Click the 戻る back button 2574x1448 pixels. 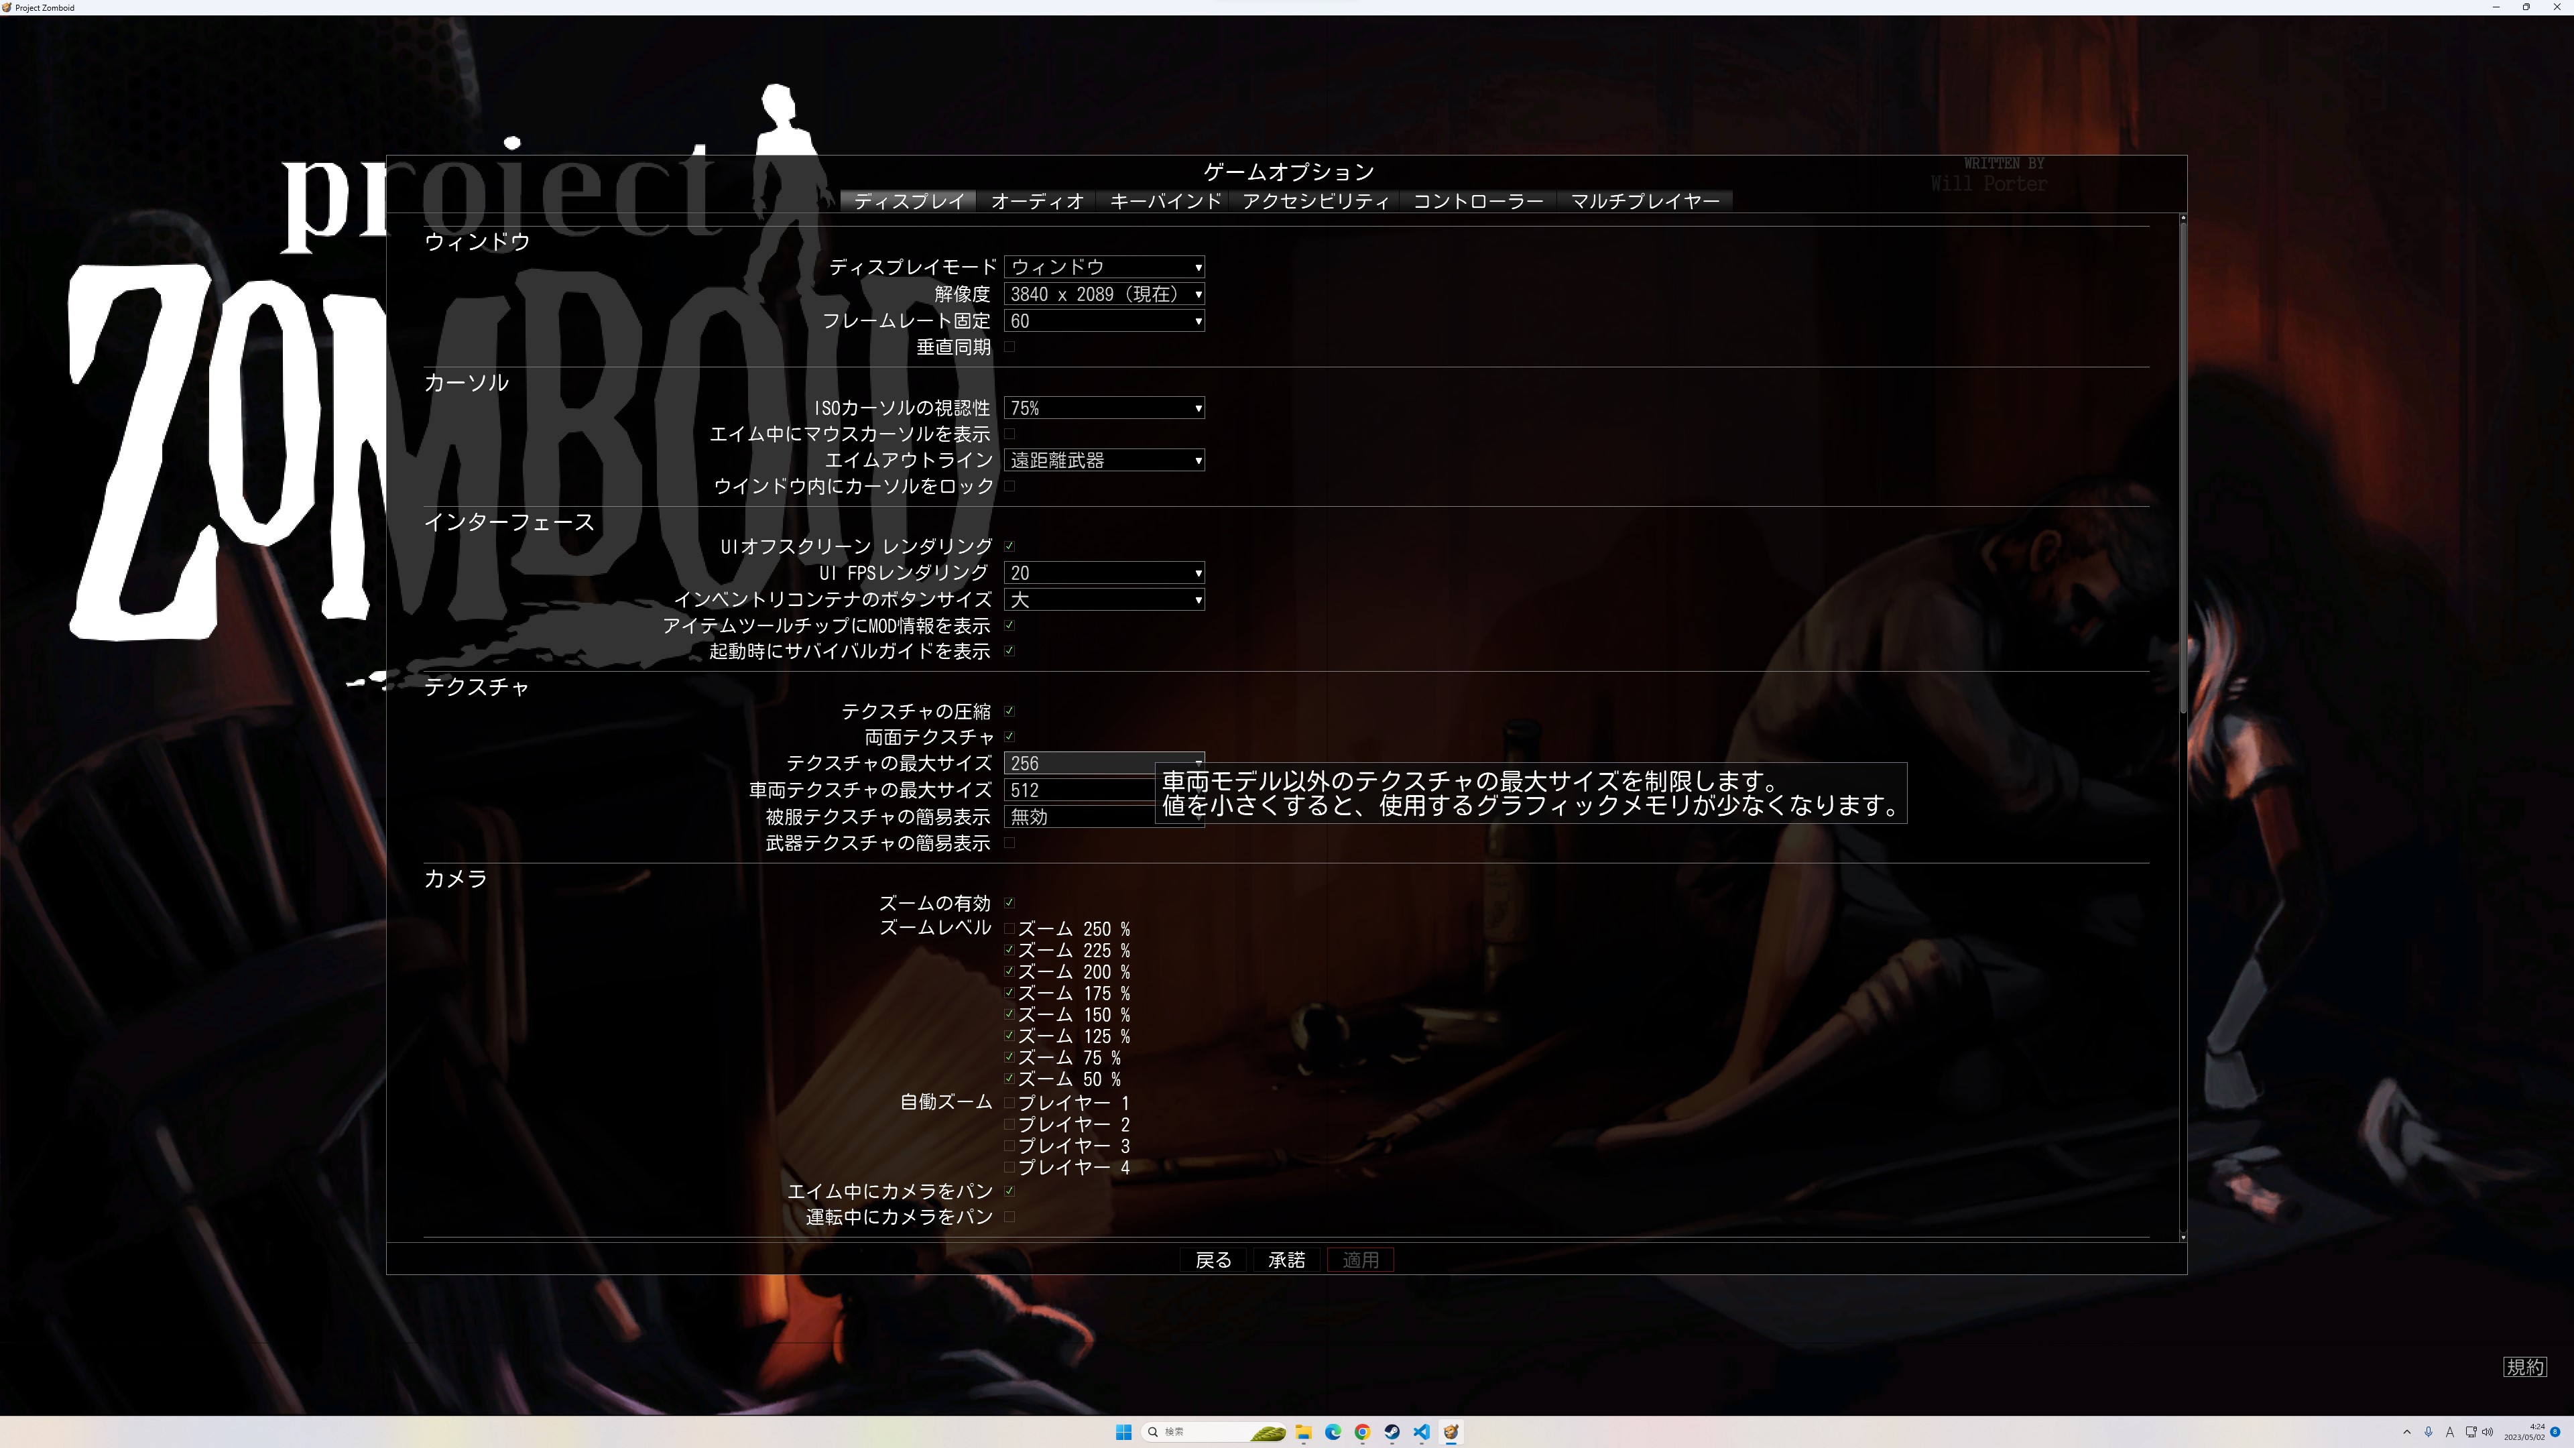coord(1214,1260)
